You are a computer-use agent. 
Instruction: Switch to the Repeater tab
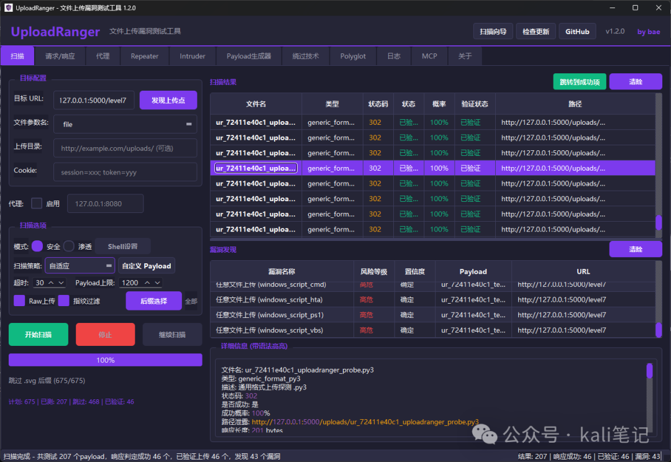coord(145,56)
